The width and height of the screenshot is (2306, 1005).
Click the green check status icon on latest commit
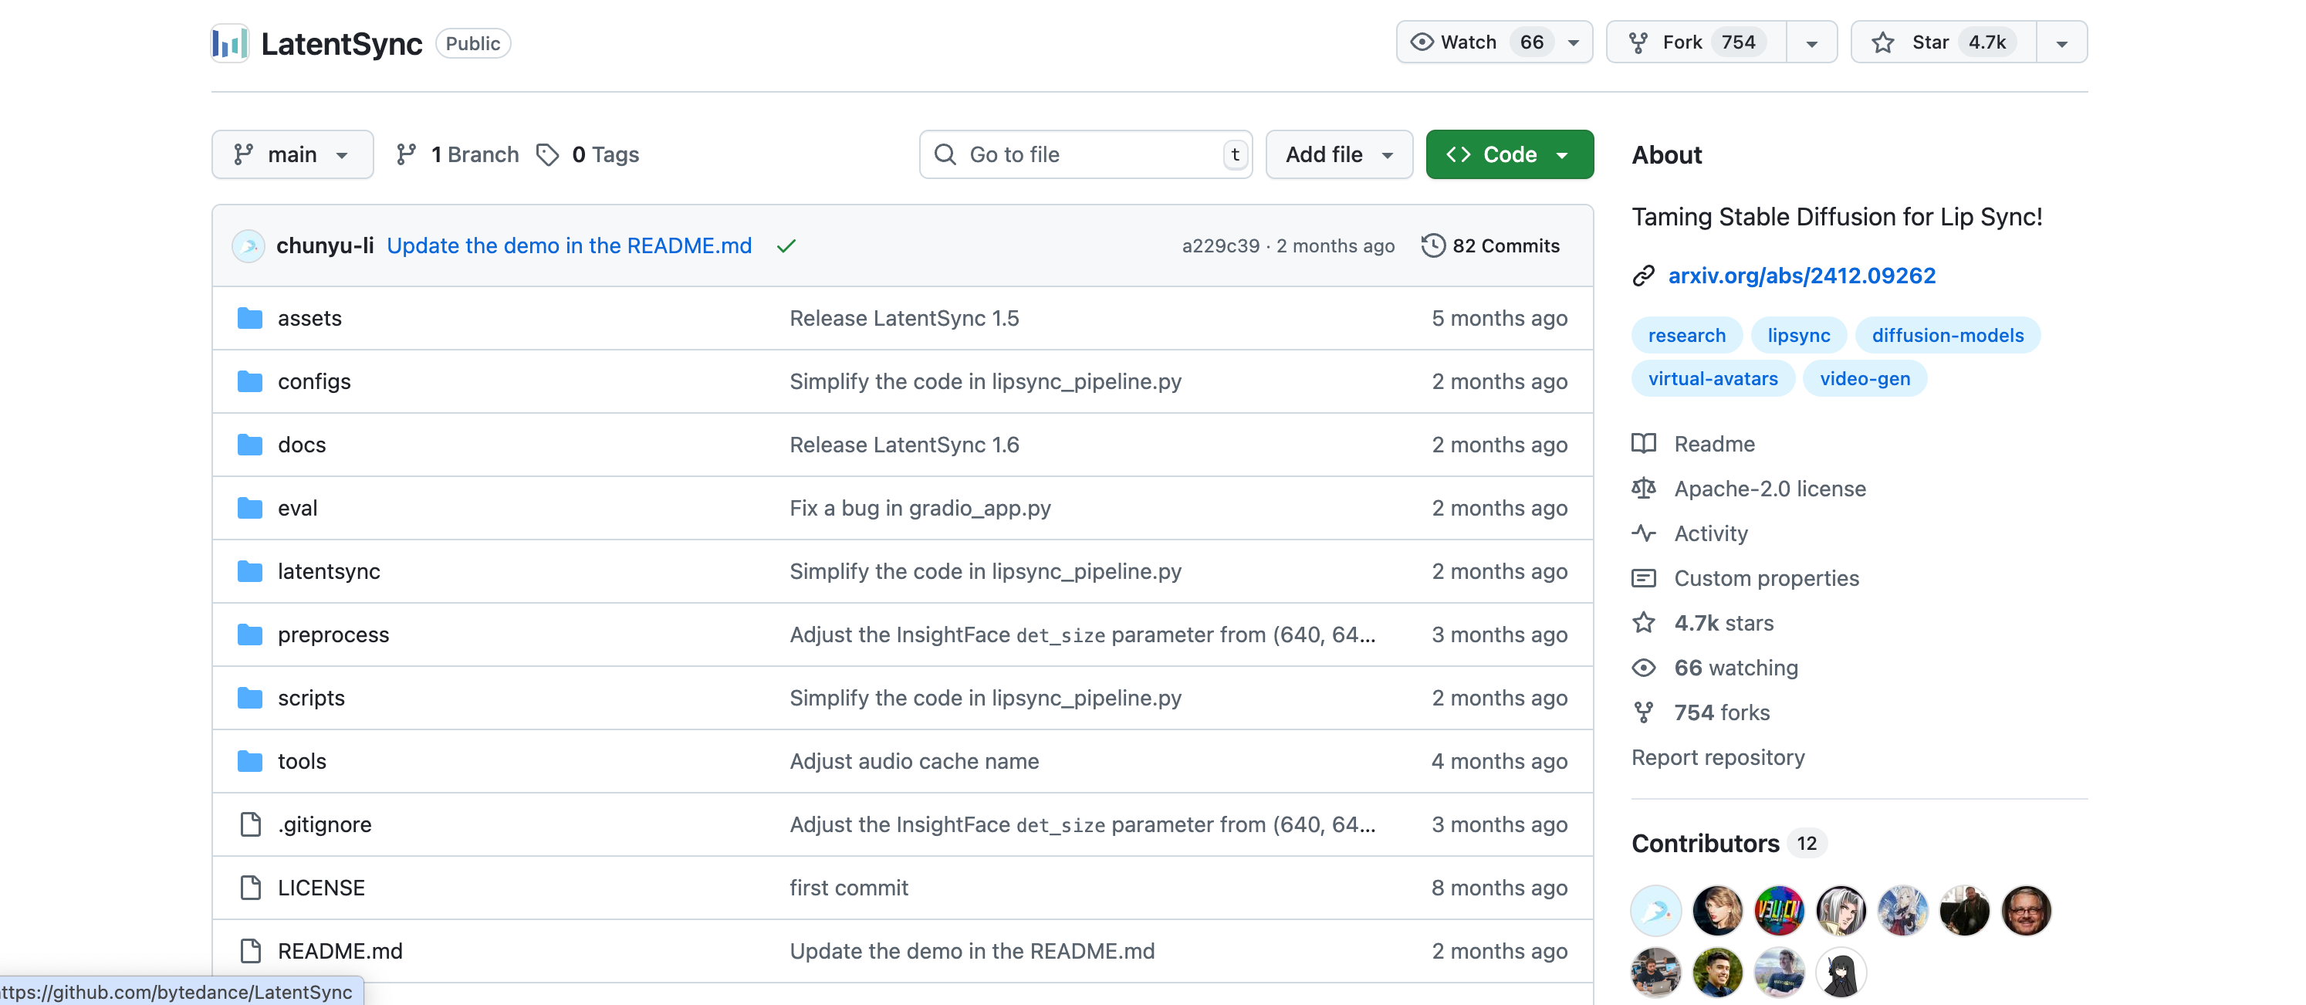point(786,245)
